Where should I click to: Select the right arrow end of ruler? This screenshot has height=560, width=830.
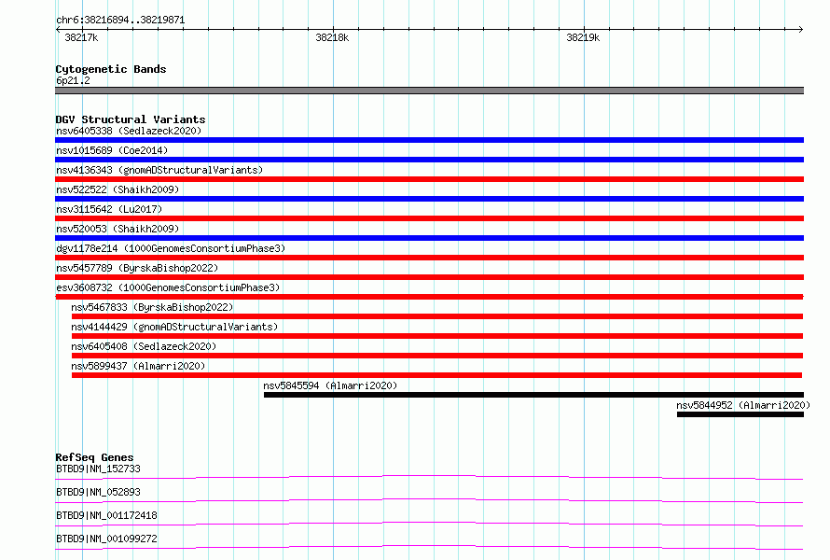click(x=801, y=29)
